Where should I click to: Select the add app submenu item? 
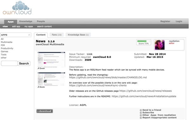point(16,26)
